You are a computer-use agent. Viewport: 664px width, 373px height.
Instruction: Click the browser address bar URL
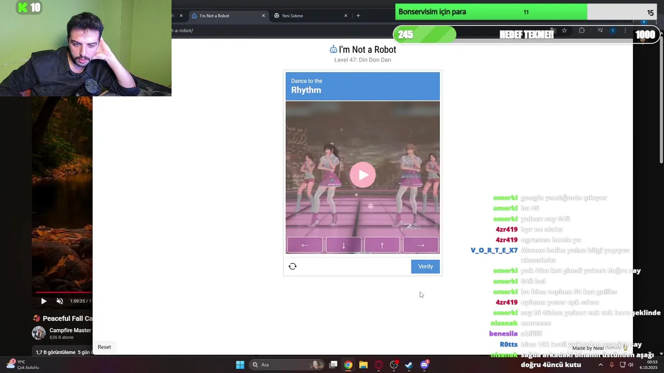[x=183, y=31]
